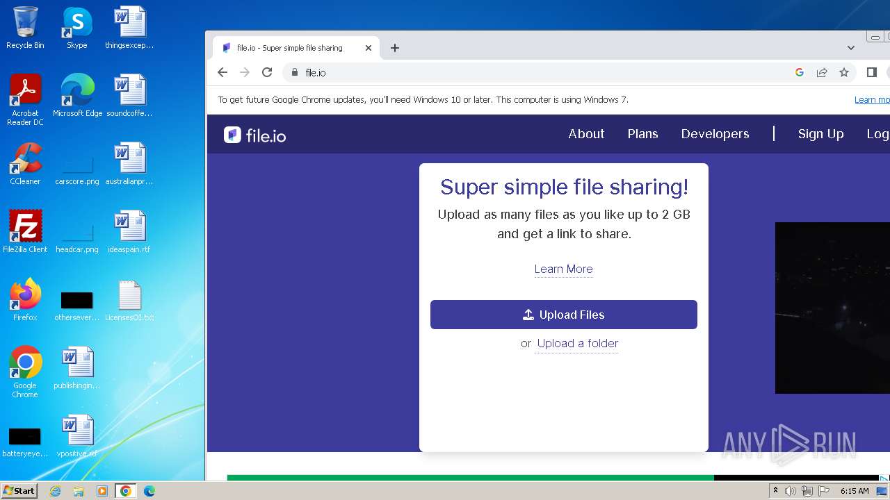Click the 6:15 AM system clock
The image size is (890, 500).
click(855, 491)
